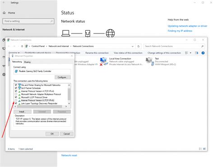This screenshot has width=214, height=167.
Task: Click Rename this connection
Action: click(x=97, y=53)
